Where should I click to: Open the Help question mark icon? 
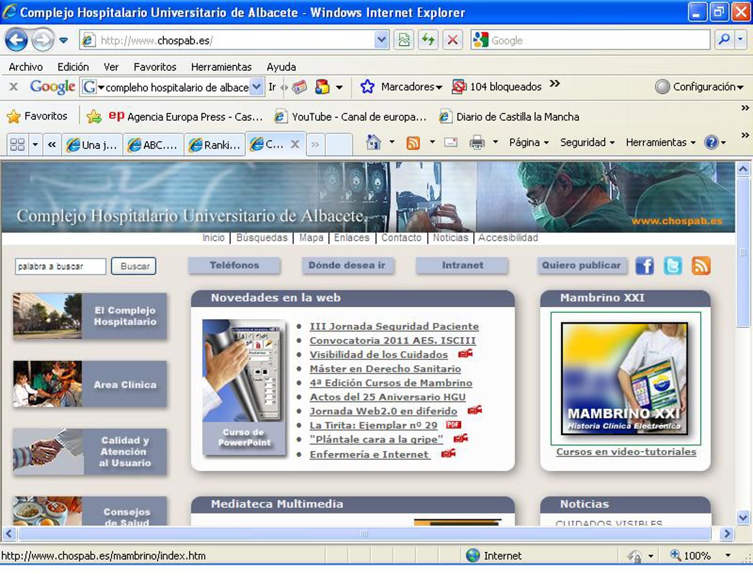click(x=711, y=143)
